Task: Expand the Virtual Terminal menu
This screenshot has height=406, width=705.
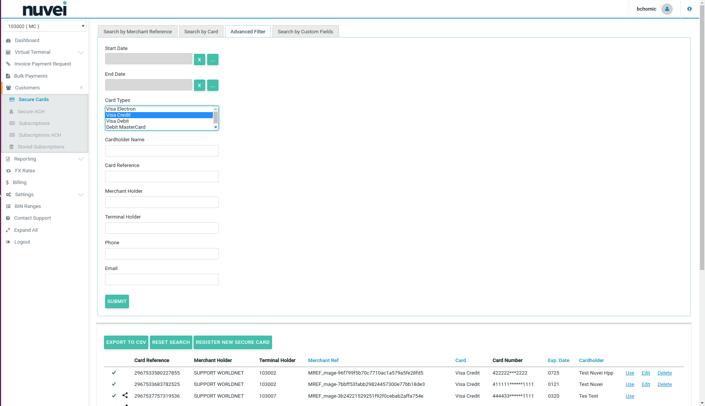Action: point(80,52)
